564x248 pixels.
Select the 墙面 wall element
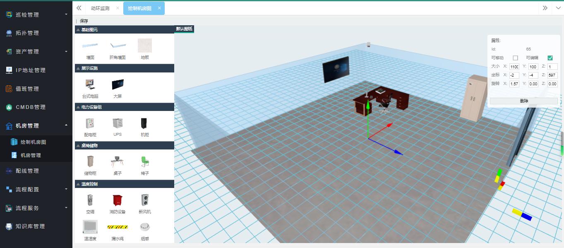click(90, 46)
